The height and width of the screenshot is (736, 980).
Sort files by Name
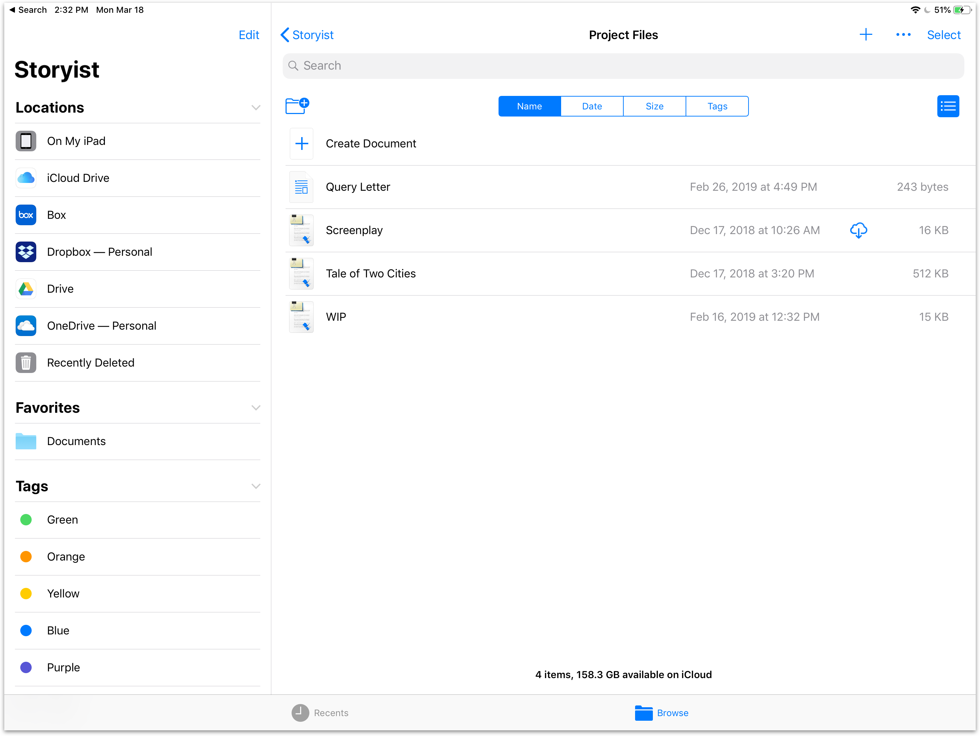(529, 106)
